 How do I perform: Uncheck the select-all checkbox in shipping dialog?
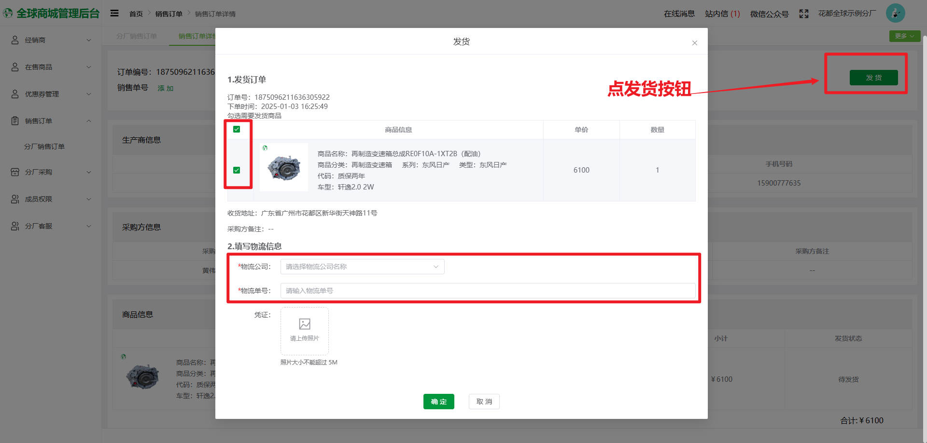[x=237, y=129]
